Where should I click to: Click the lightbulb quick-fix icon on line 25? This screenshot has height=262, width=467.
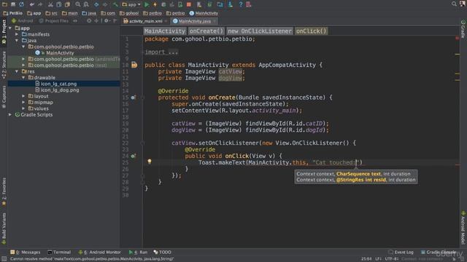[x=150, y=162]
